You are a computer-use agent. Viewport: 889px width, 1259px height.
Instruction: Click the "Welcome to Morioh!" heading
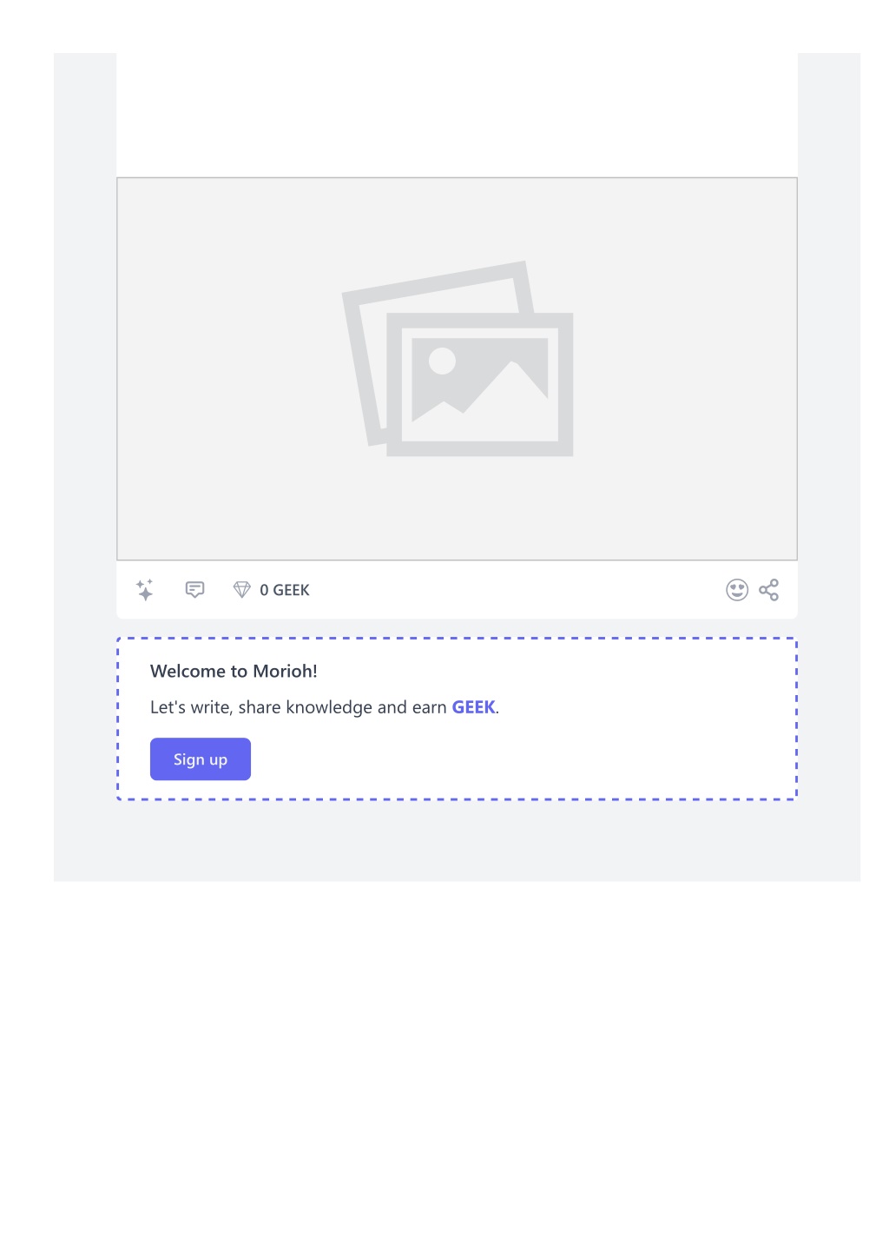234,671
